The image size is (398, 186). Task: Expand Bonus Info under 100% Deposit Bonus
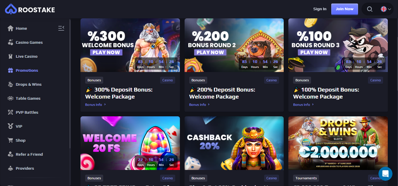coord(303,105)
